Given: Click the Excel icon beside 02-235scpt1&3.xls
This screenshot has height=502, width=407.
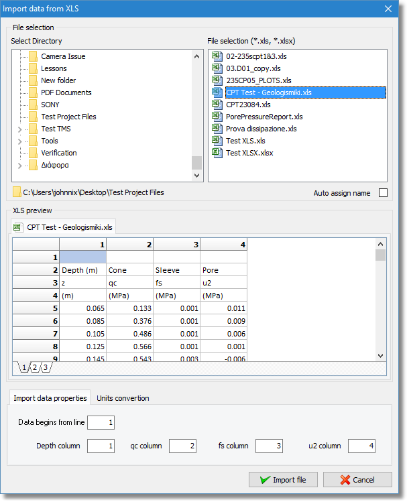Looking at the screenshot, I should (217, 56).
